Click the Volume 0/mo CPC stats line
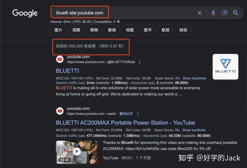 tap(83, 22)
